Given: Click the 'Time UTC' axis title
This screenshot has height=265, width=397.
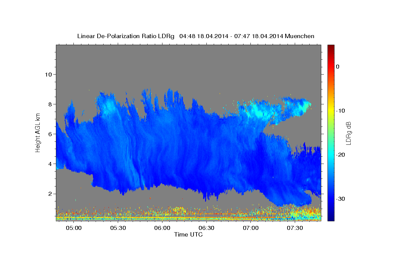Looking at the screenshot, I should point(188,235).
